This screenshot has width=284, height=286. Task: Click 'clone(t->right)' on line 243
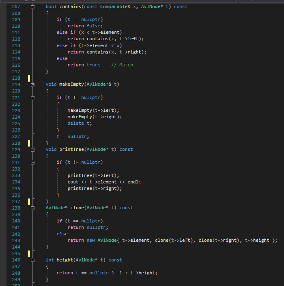(219, 241)
